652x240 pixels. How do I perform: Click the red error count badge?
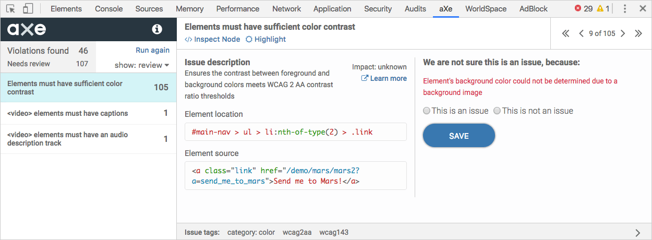pos(583,8)
